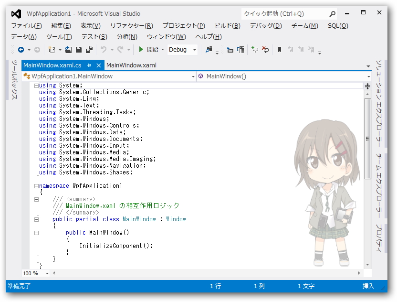Open the ビルド(B) menu
Viewport: 397px width, 302px height.
227,26
